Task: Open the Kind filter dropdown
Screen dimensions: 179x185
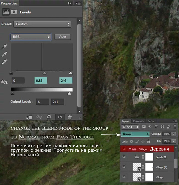Action: [130, 127]
